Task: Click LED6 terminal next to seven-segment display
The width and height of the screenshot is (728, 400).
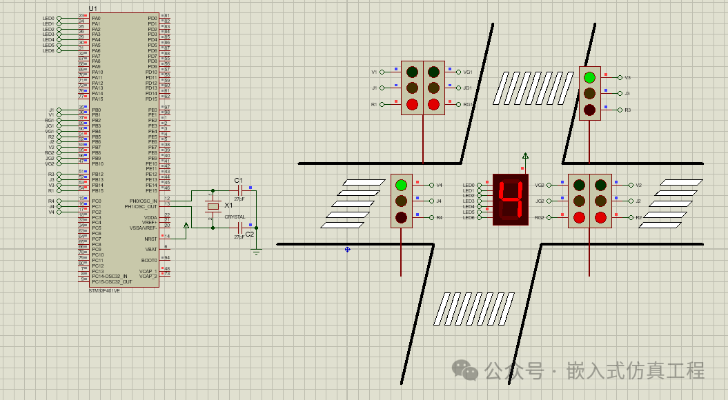Action: coord(479,218)
